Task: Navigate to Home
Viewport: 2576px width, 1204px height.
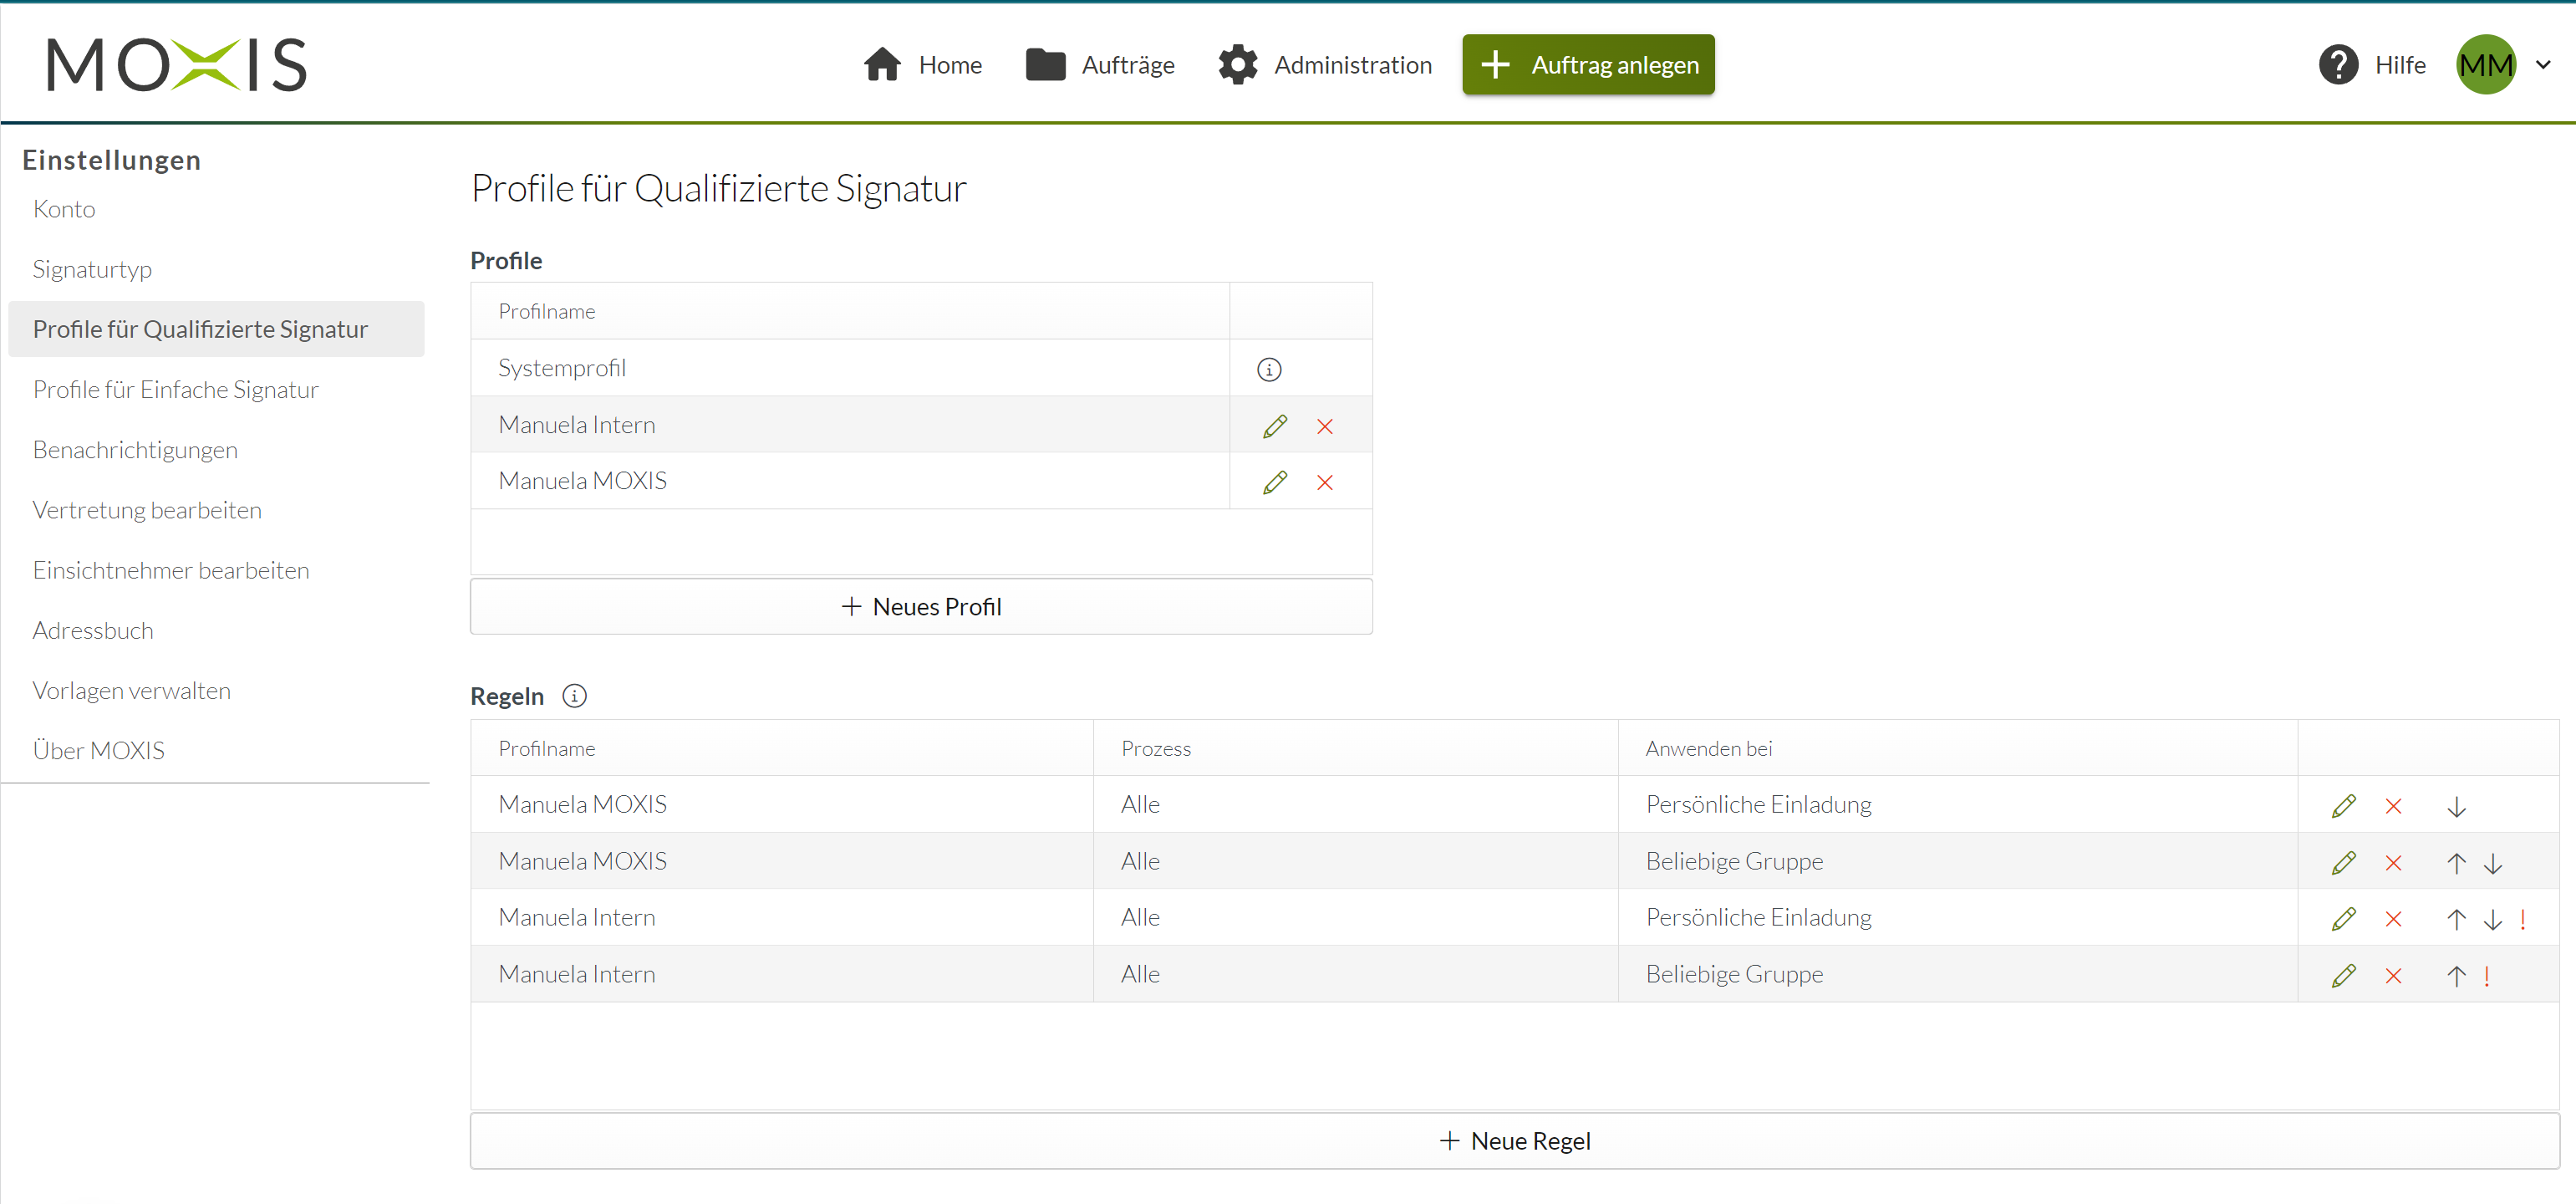Action: 922,65
